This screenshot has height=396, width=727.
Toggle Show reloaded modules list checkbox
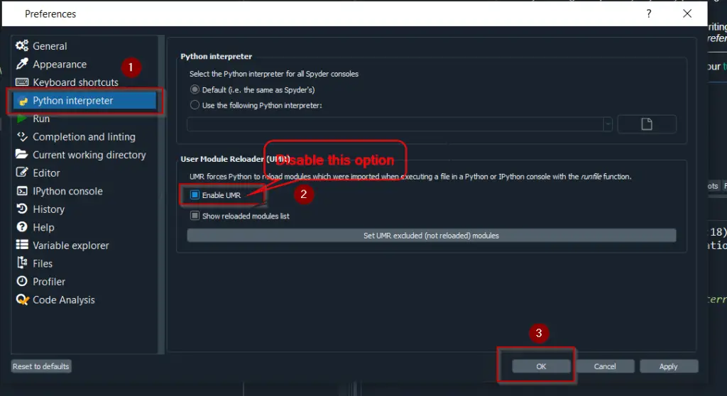pyautogui.click(x=195, y=216)
